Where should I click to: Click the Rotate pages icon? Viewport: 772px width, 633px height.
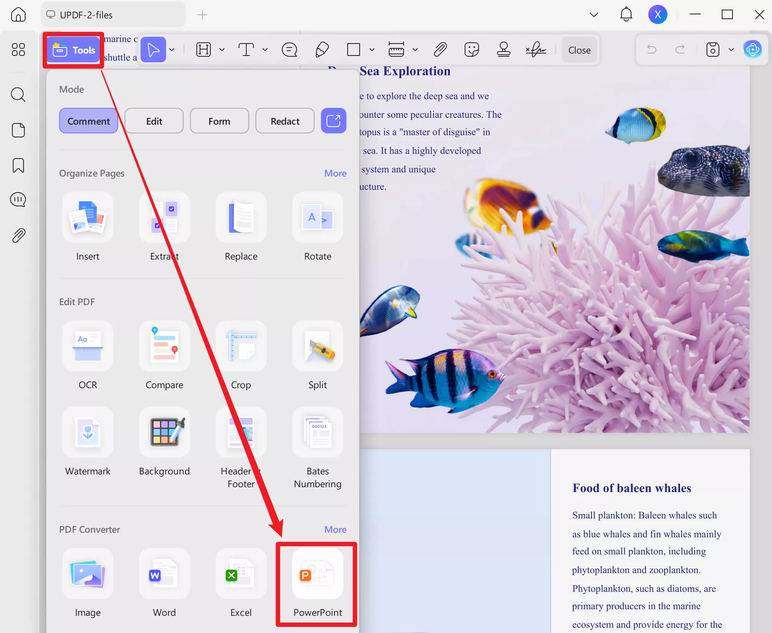[x=317, y=217]
